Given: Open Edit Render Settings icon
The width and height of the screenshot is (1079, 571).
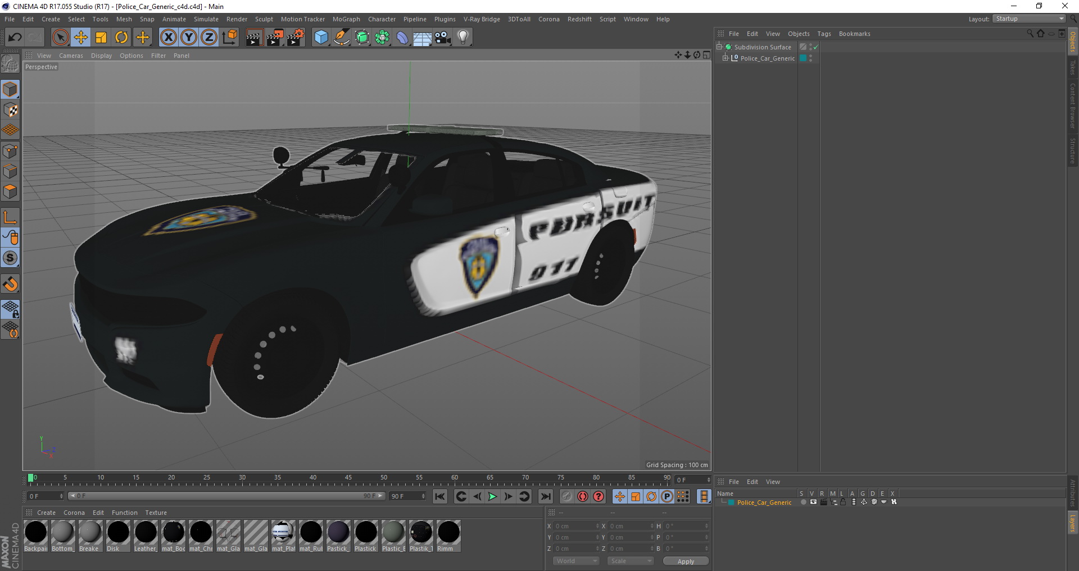Looking at the screenshot, I should [x=296, y=38].
